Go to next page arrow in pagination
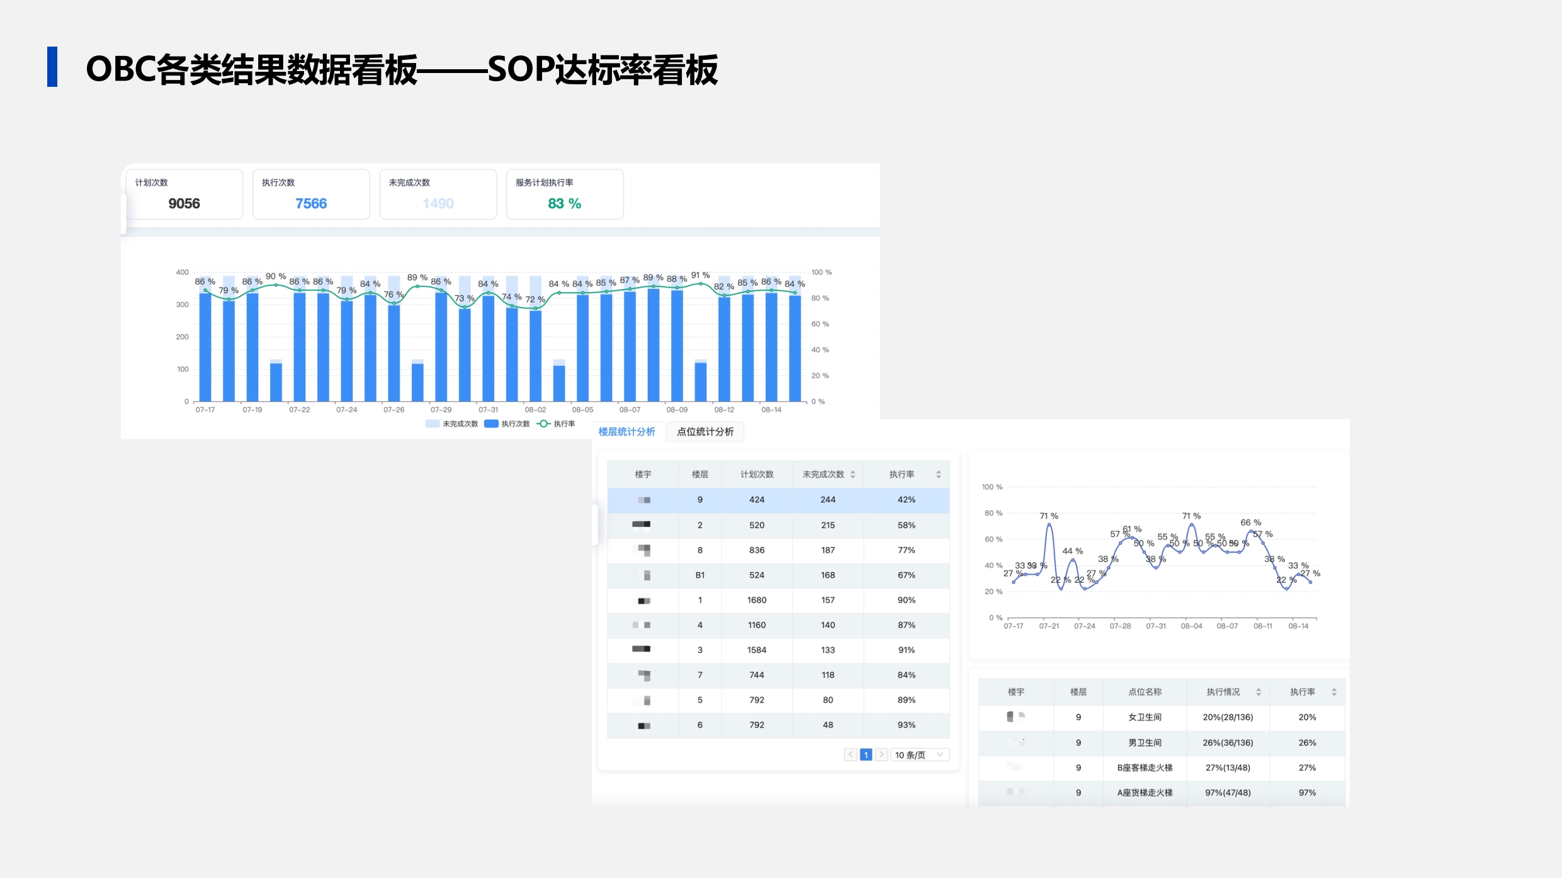 pyautogui.click(x=881, y=755)
